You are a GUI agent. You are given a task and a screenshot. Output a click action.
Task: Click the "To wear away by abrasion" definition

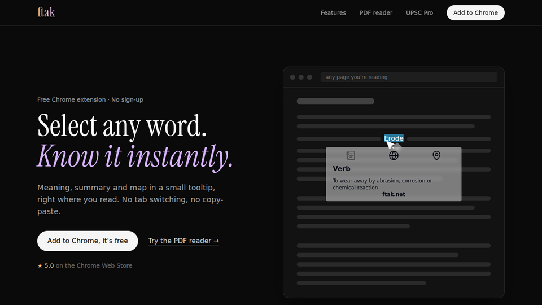tap(382, 184)
